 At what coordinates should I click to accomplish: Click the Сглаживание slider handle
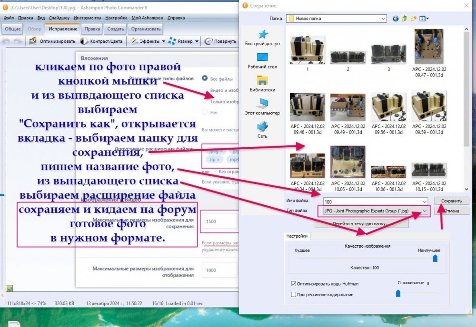pyautogui.click(x=398, y=294)
